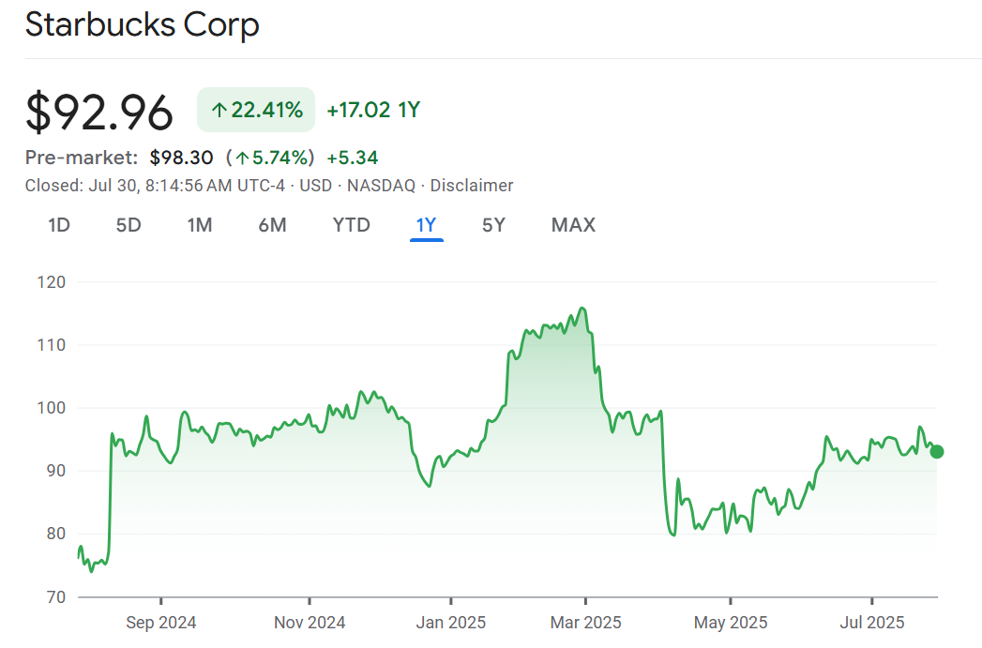Click the $92.96 stock price

(x=99, y=113)
